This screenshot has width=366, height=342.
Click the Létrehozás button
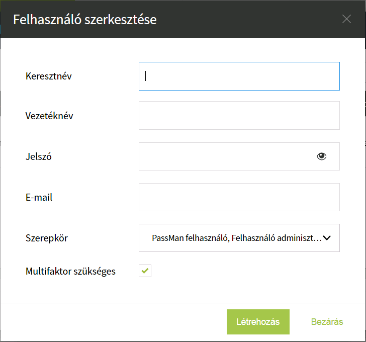tap(258, 322)
